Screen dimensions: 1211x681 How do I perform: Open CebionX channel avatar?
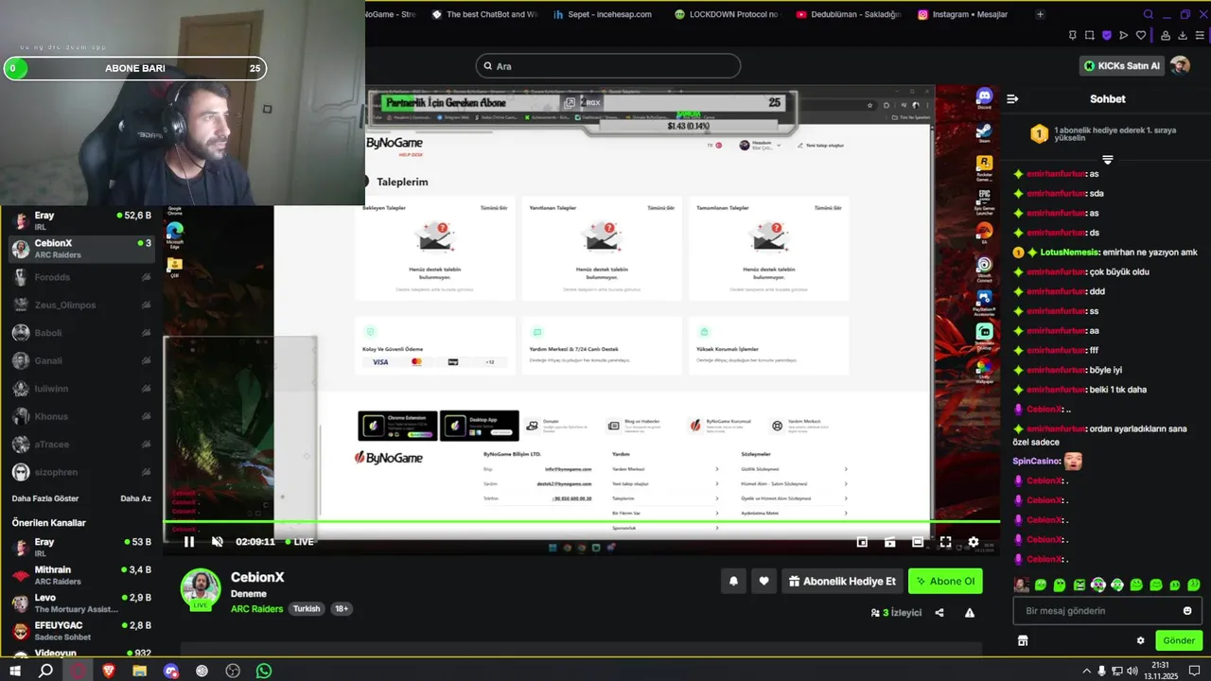click(x=201, y=588)
